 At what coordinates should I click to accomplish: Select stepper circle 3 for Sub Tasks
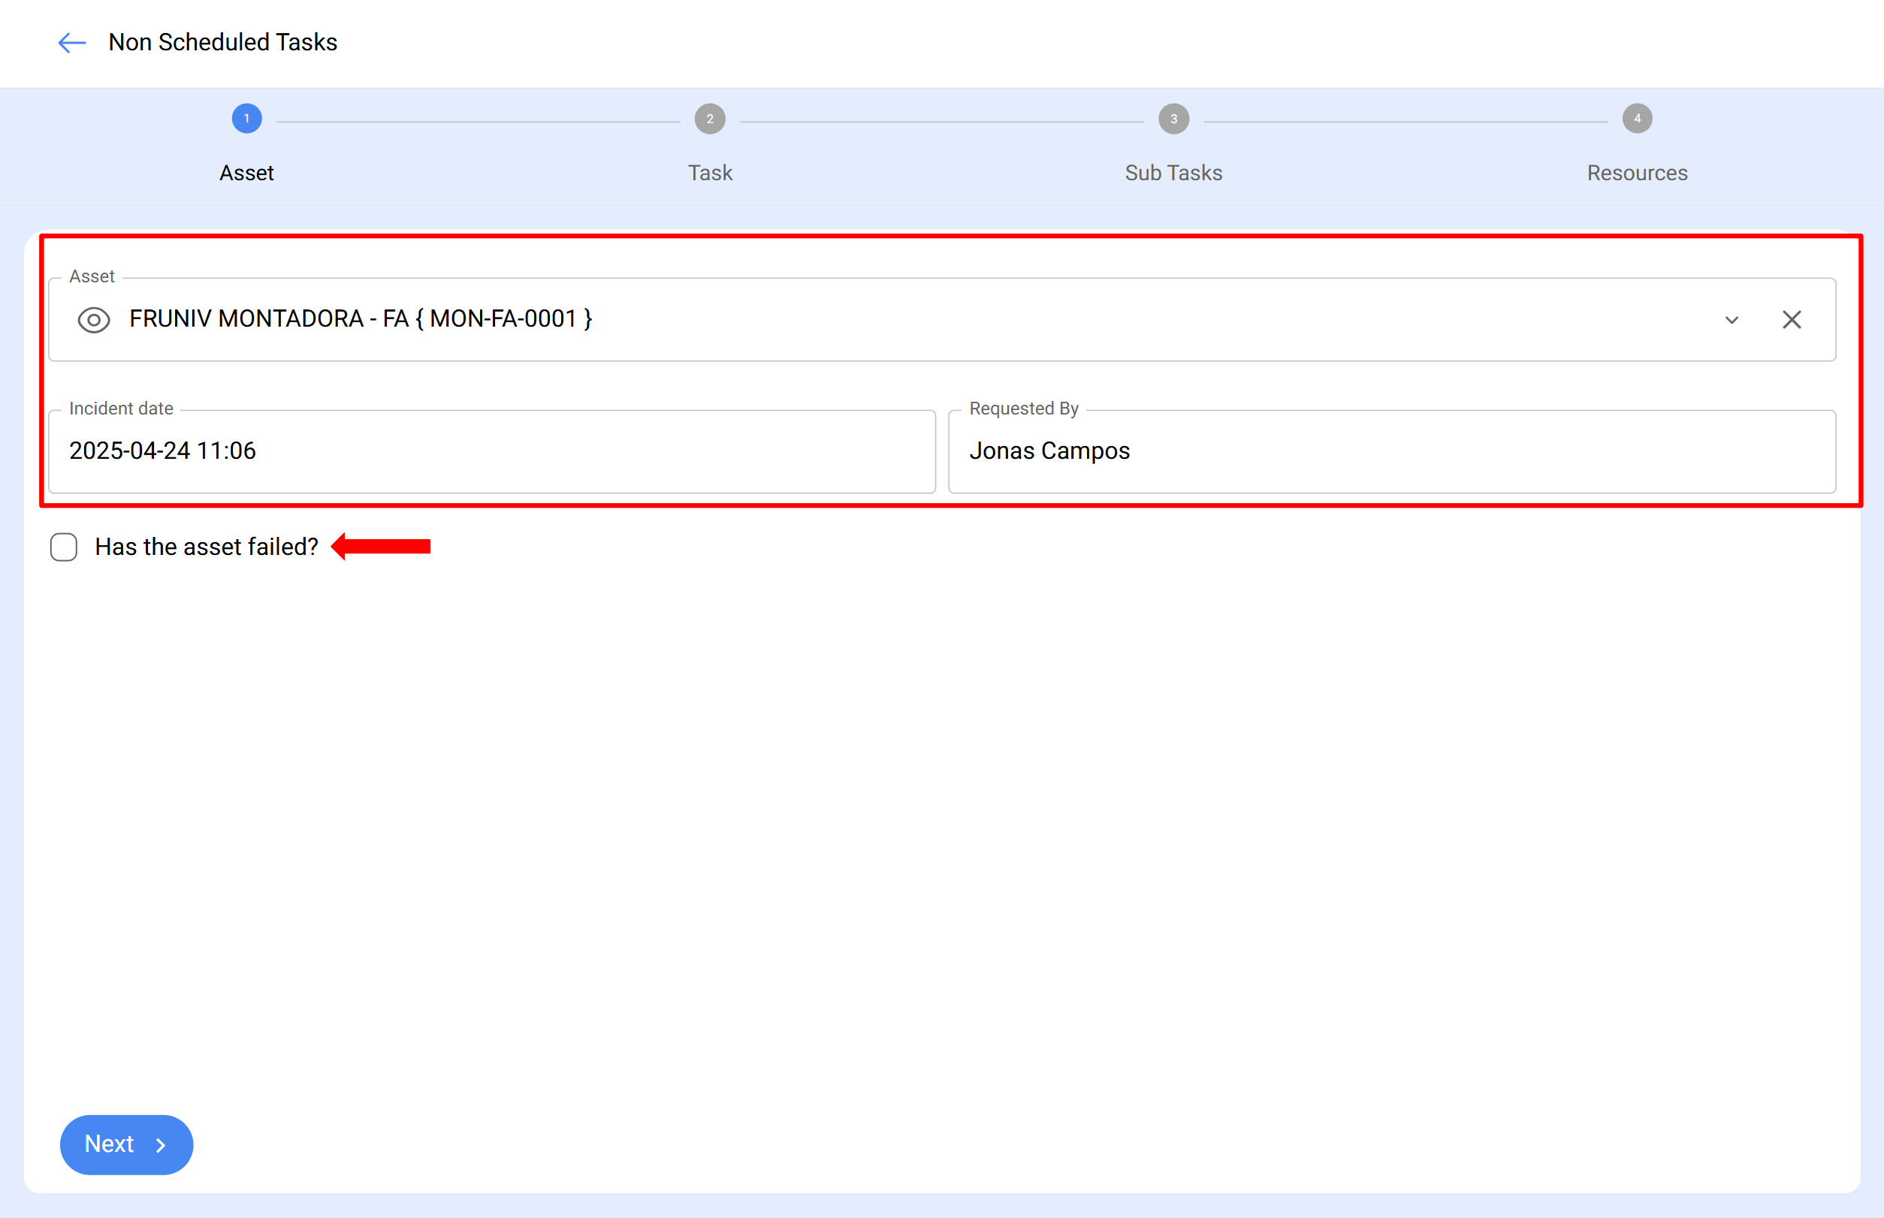coord(1173,119)
